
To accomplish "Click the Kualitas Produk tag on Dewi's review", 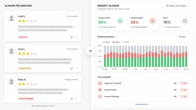I will [24, 68].
